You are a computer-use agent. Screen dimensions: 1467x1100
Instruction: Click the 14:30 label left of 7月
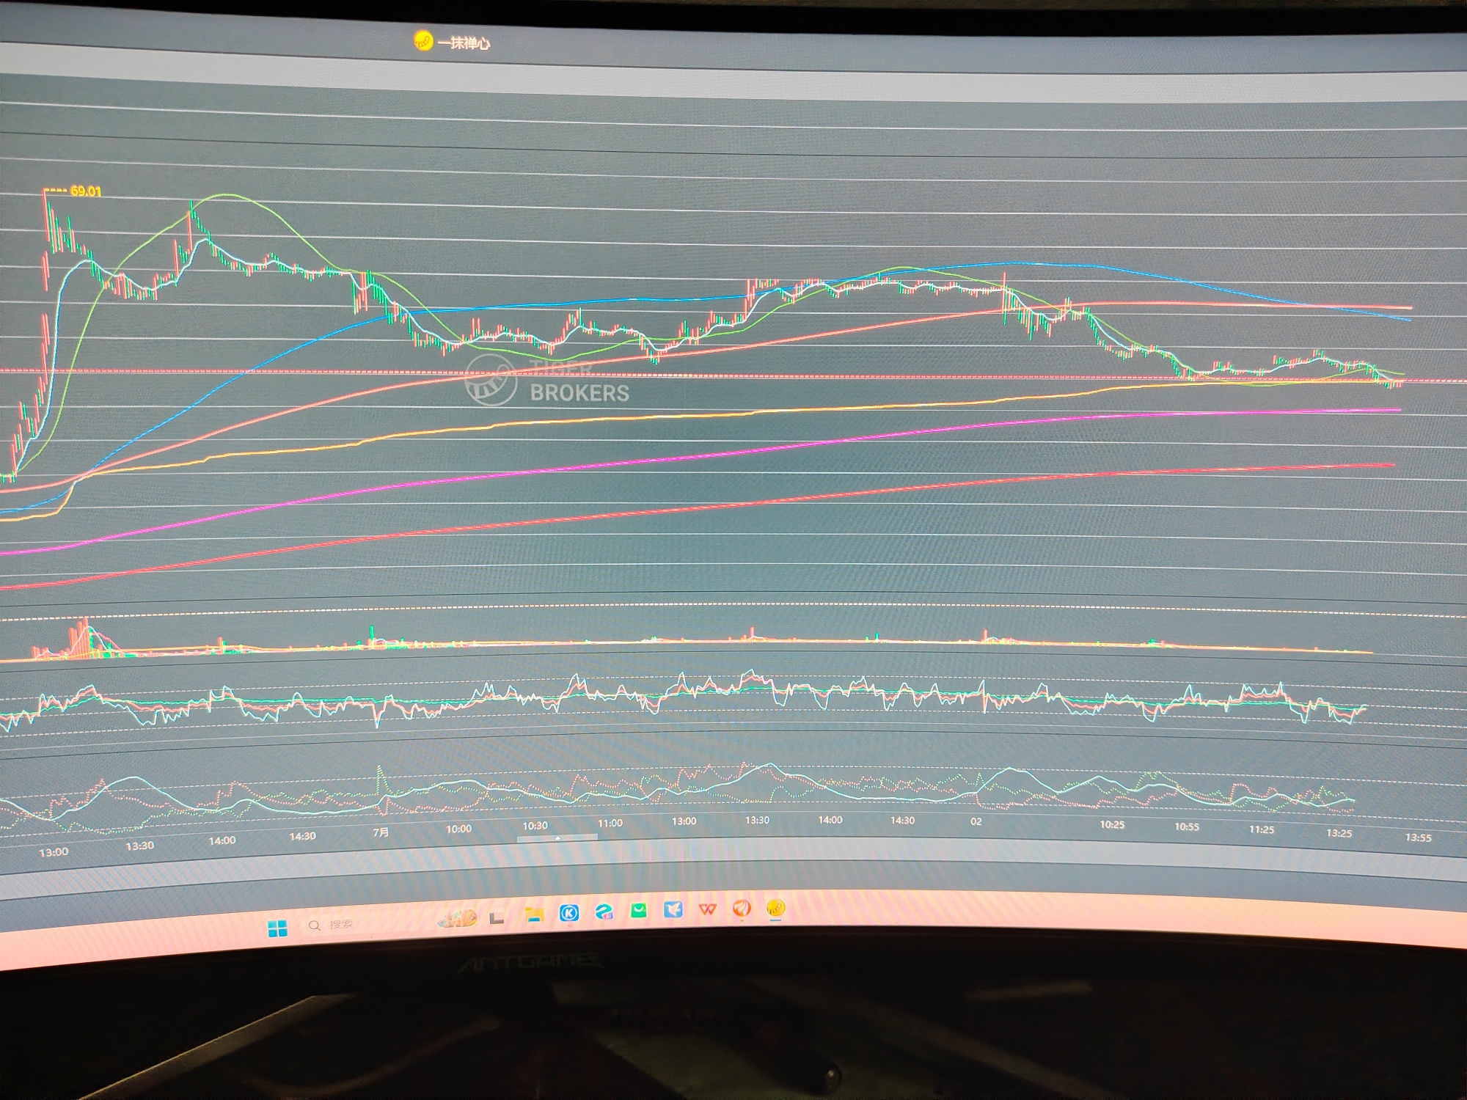302,836
